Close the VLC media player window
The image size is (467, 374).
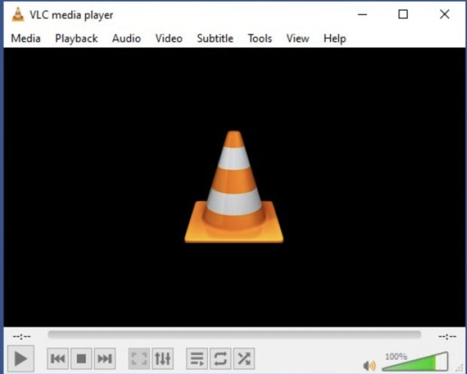(444, 14)
